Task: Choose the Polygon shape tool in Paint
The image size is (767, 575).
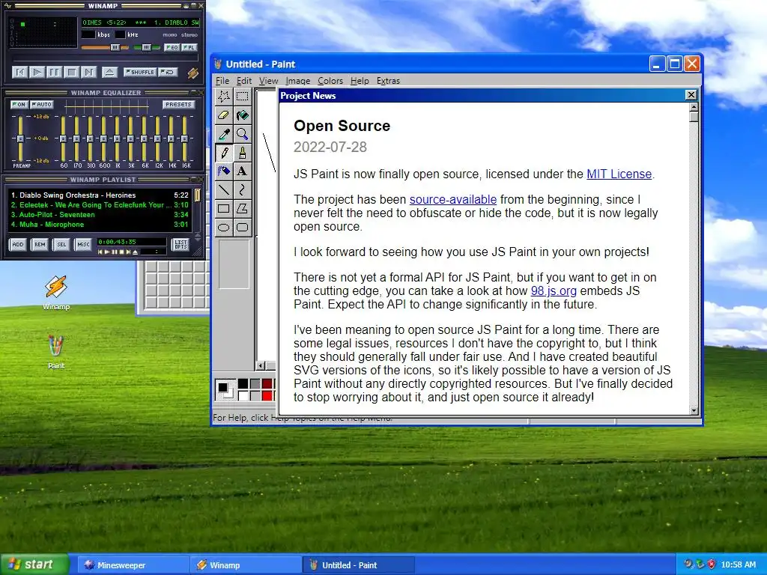Action: point(242,209)
